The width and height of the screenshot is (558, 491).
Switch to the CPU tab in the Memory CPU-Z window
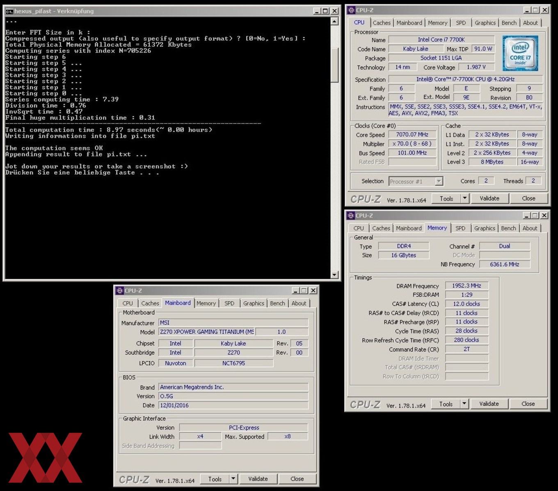click(359, 228)
